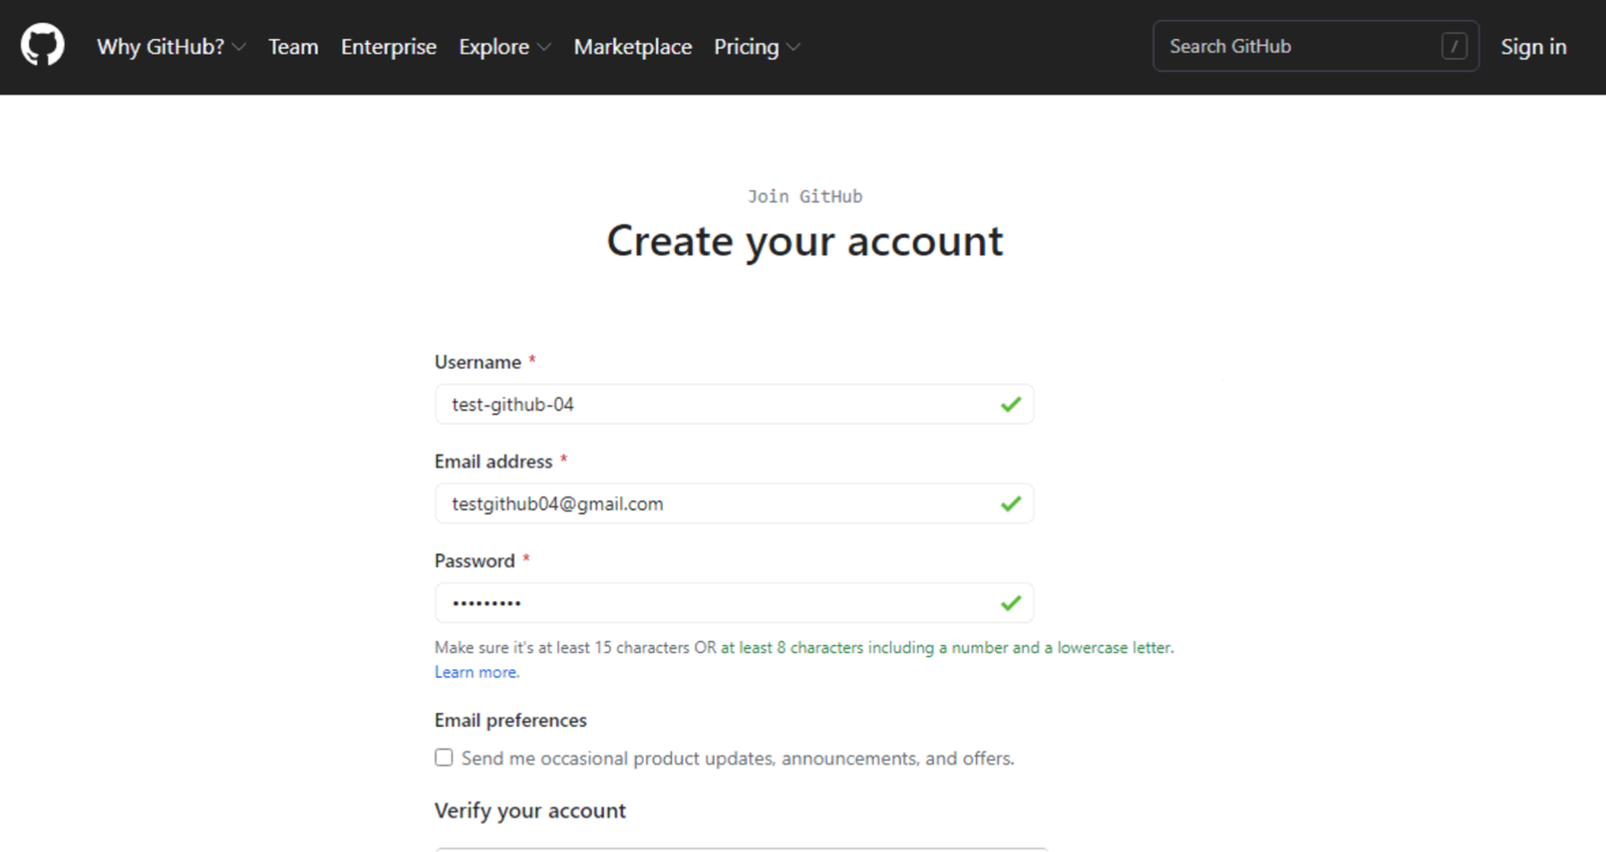Click the 'Email preferences' label

coord(510,720)
